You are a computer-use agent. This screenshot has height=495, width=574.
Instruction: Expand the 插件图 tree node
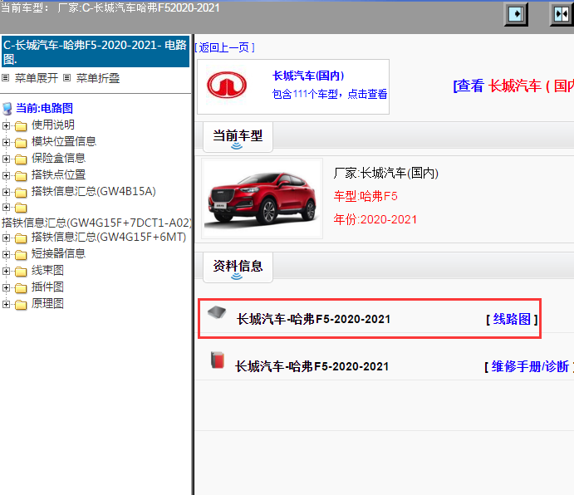[6, 287]
